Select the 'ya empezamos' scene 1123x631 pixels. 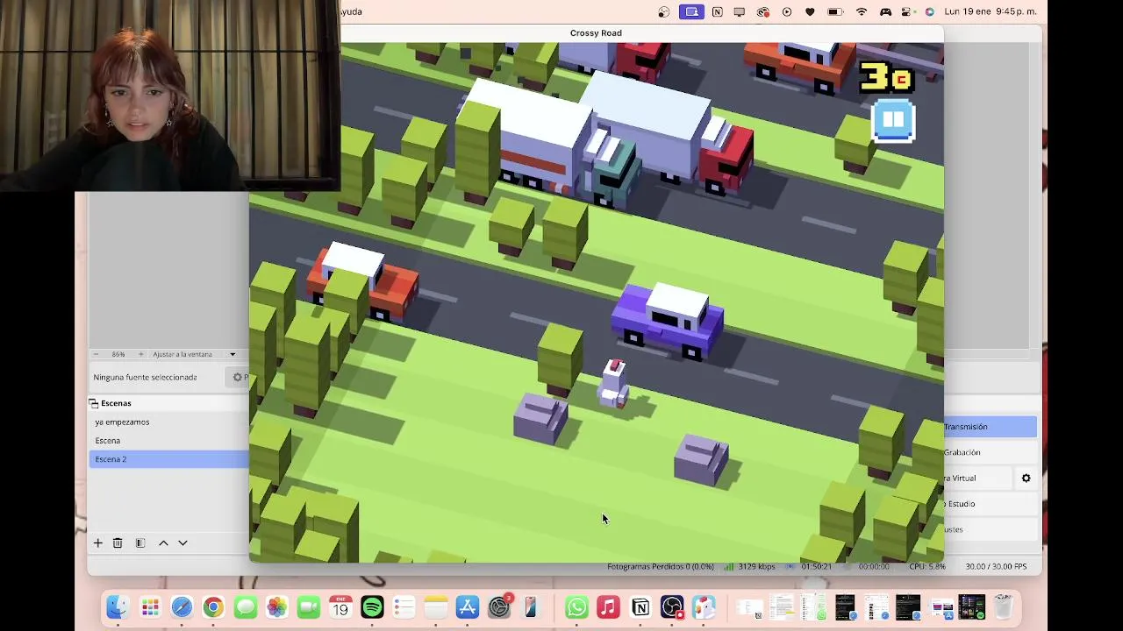tap(122, 422)
